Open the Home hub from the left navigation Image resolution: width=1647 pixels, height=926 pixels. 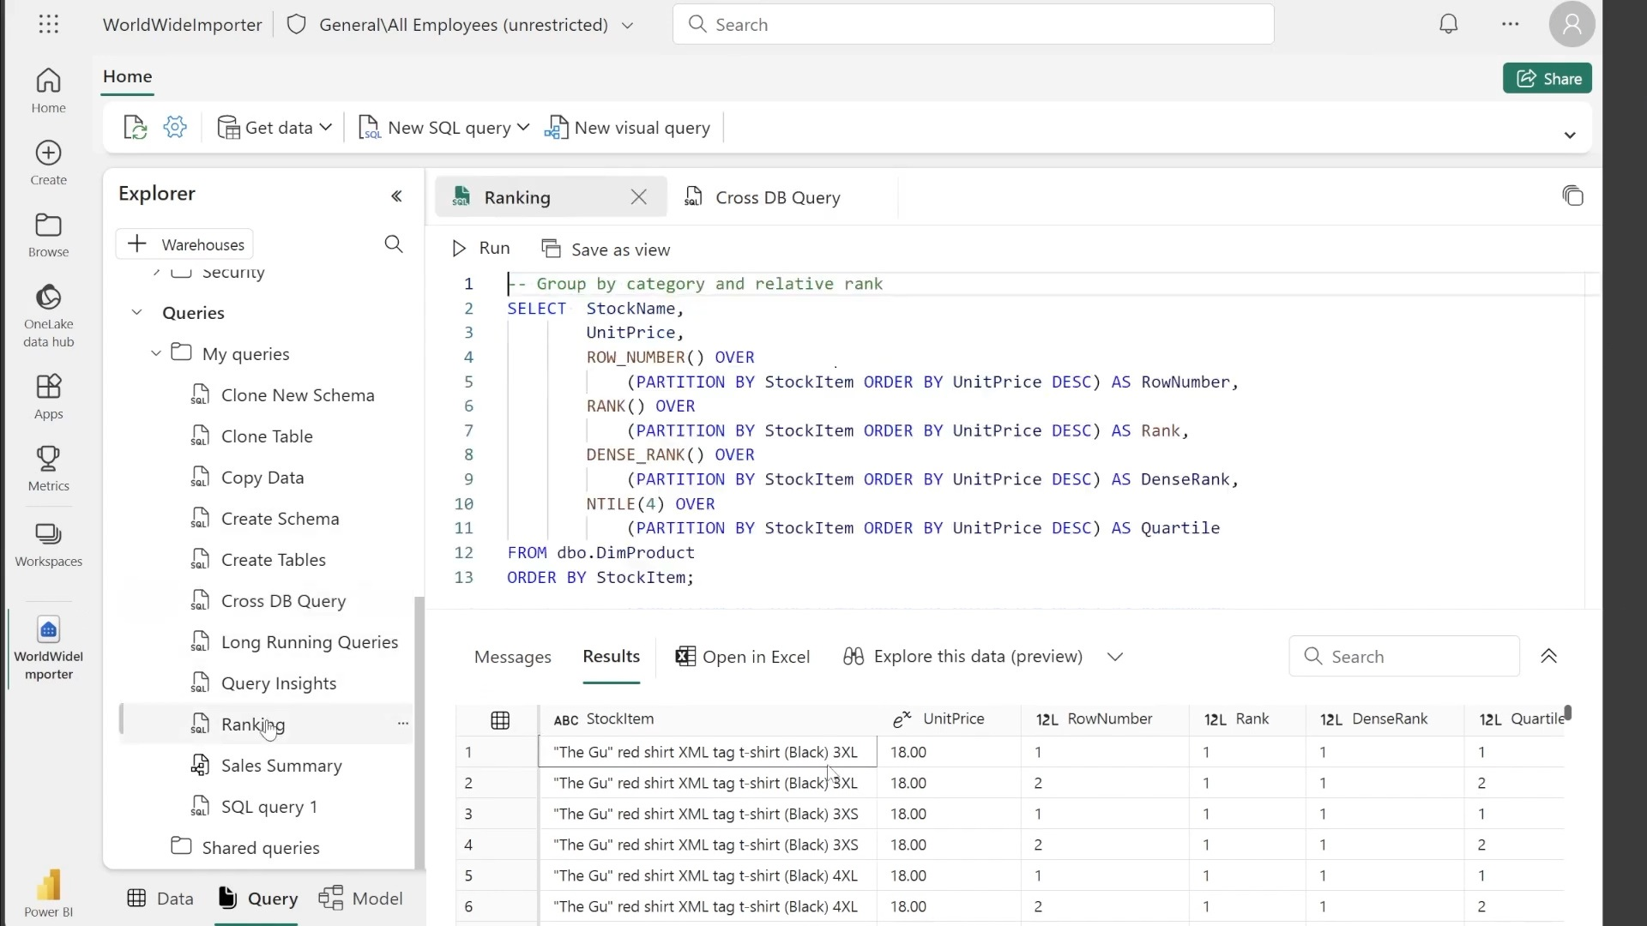click(48, 89)
